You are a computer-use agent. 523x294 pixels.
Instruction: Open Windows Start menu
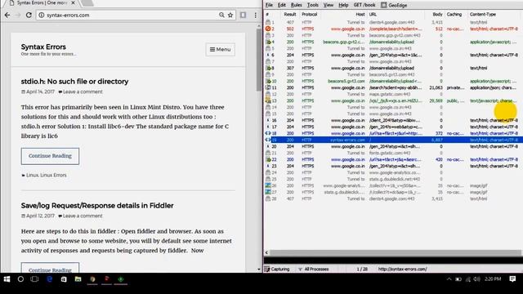point(7,279)
